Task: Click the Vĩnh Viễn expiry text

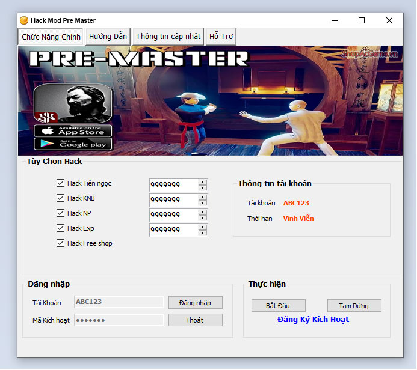Action: pyautogui.click(x=298, y=219)
